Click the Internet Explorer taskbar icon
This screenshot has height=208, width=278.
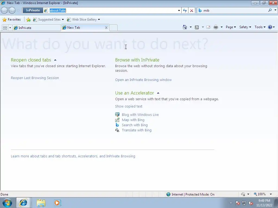tap(23, 203)
